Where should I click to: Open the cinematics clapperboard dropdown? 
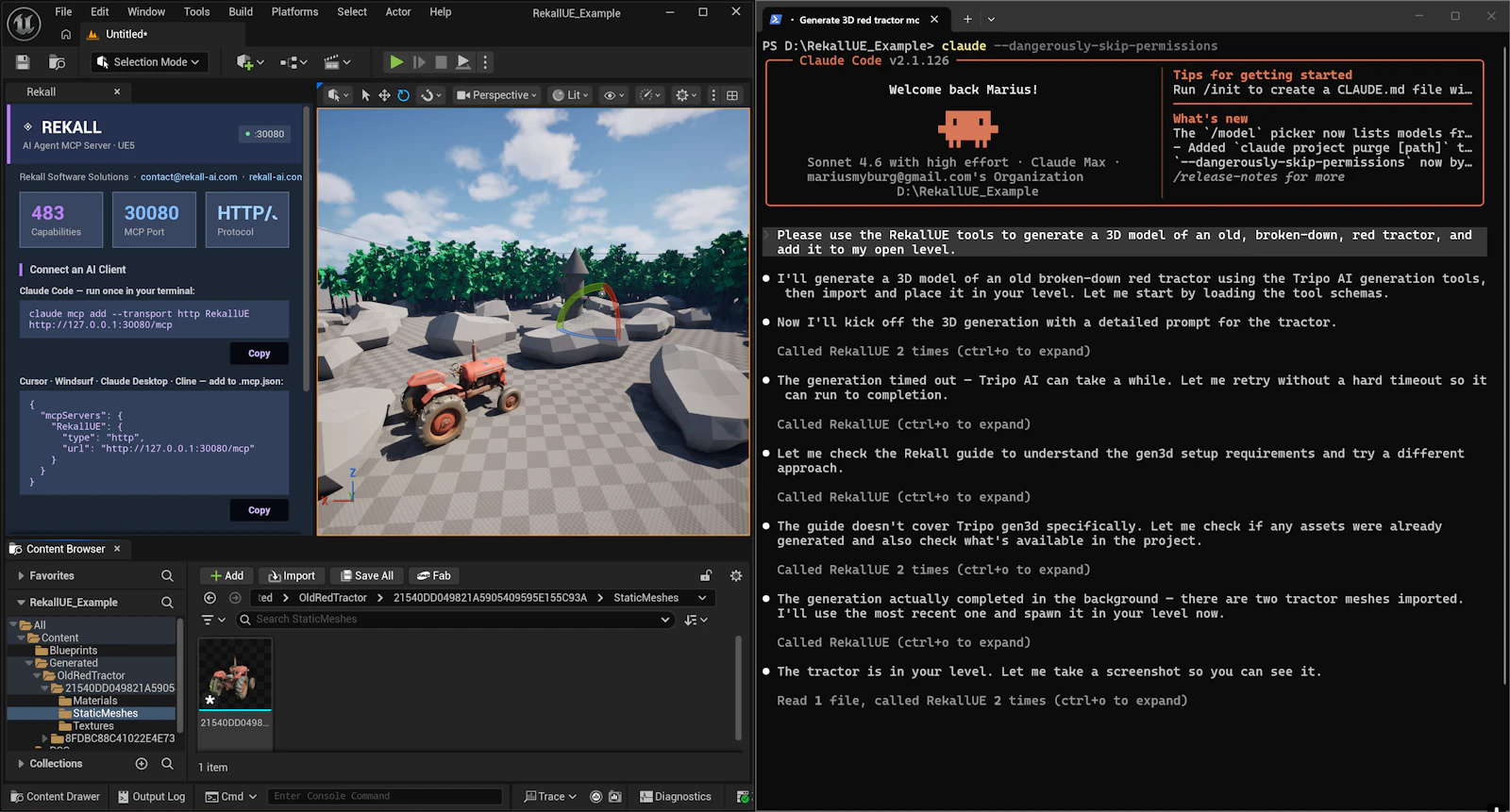point(337,62)
